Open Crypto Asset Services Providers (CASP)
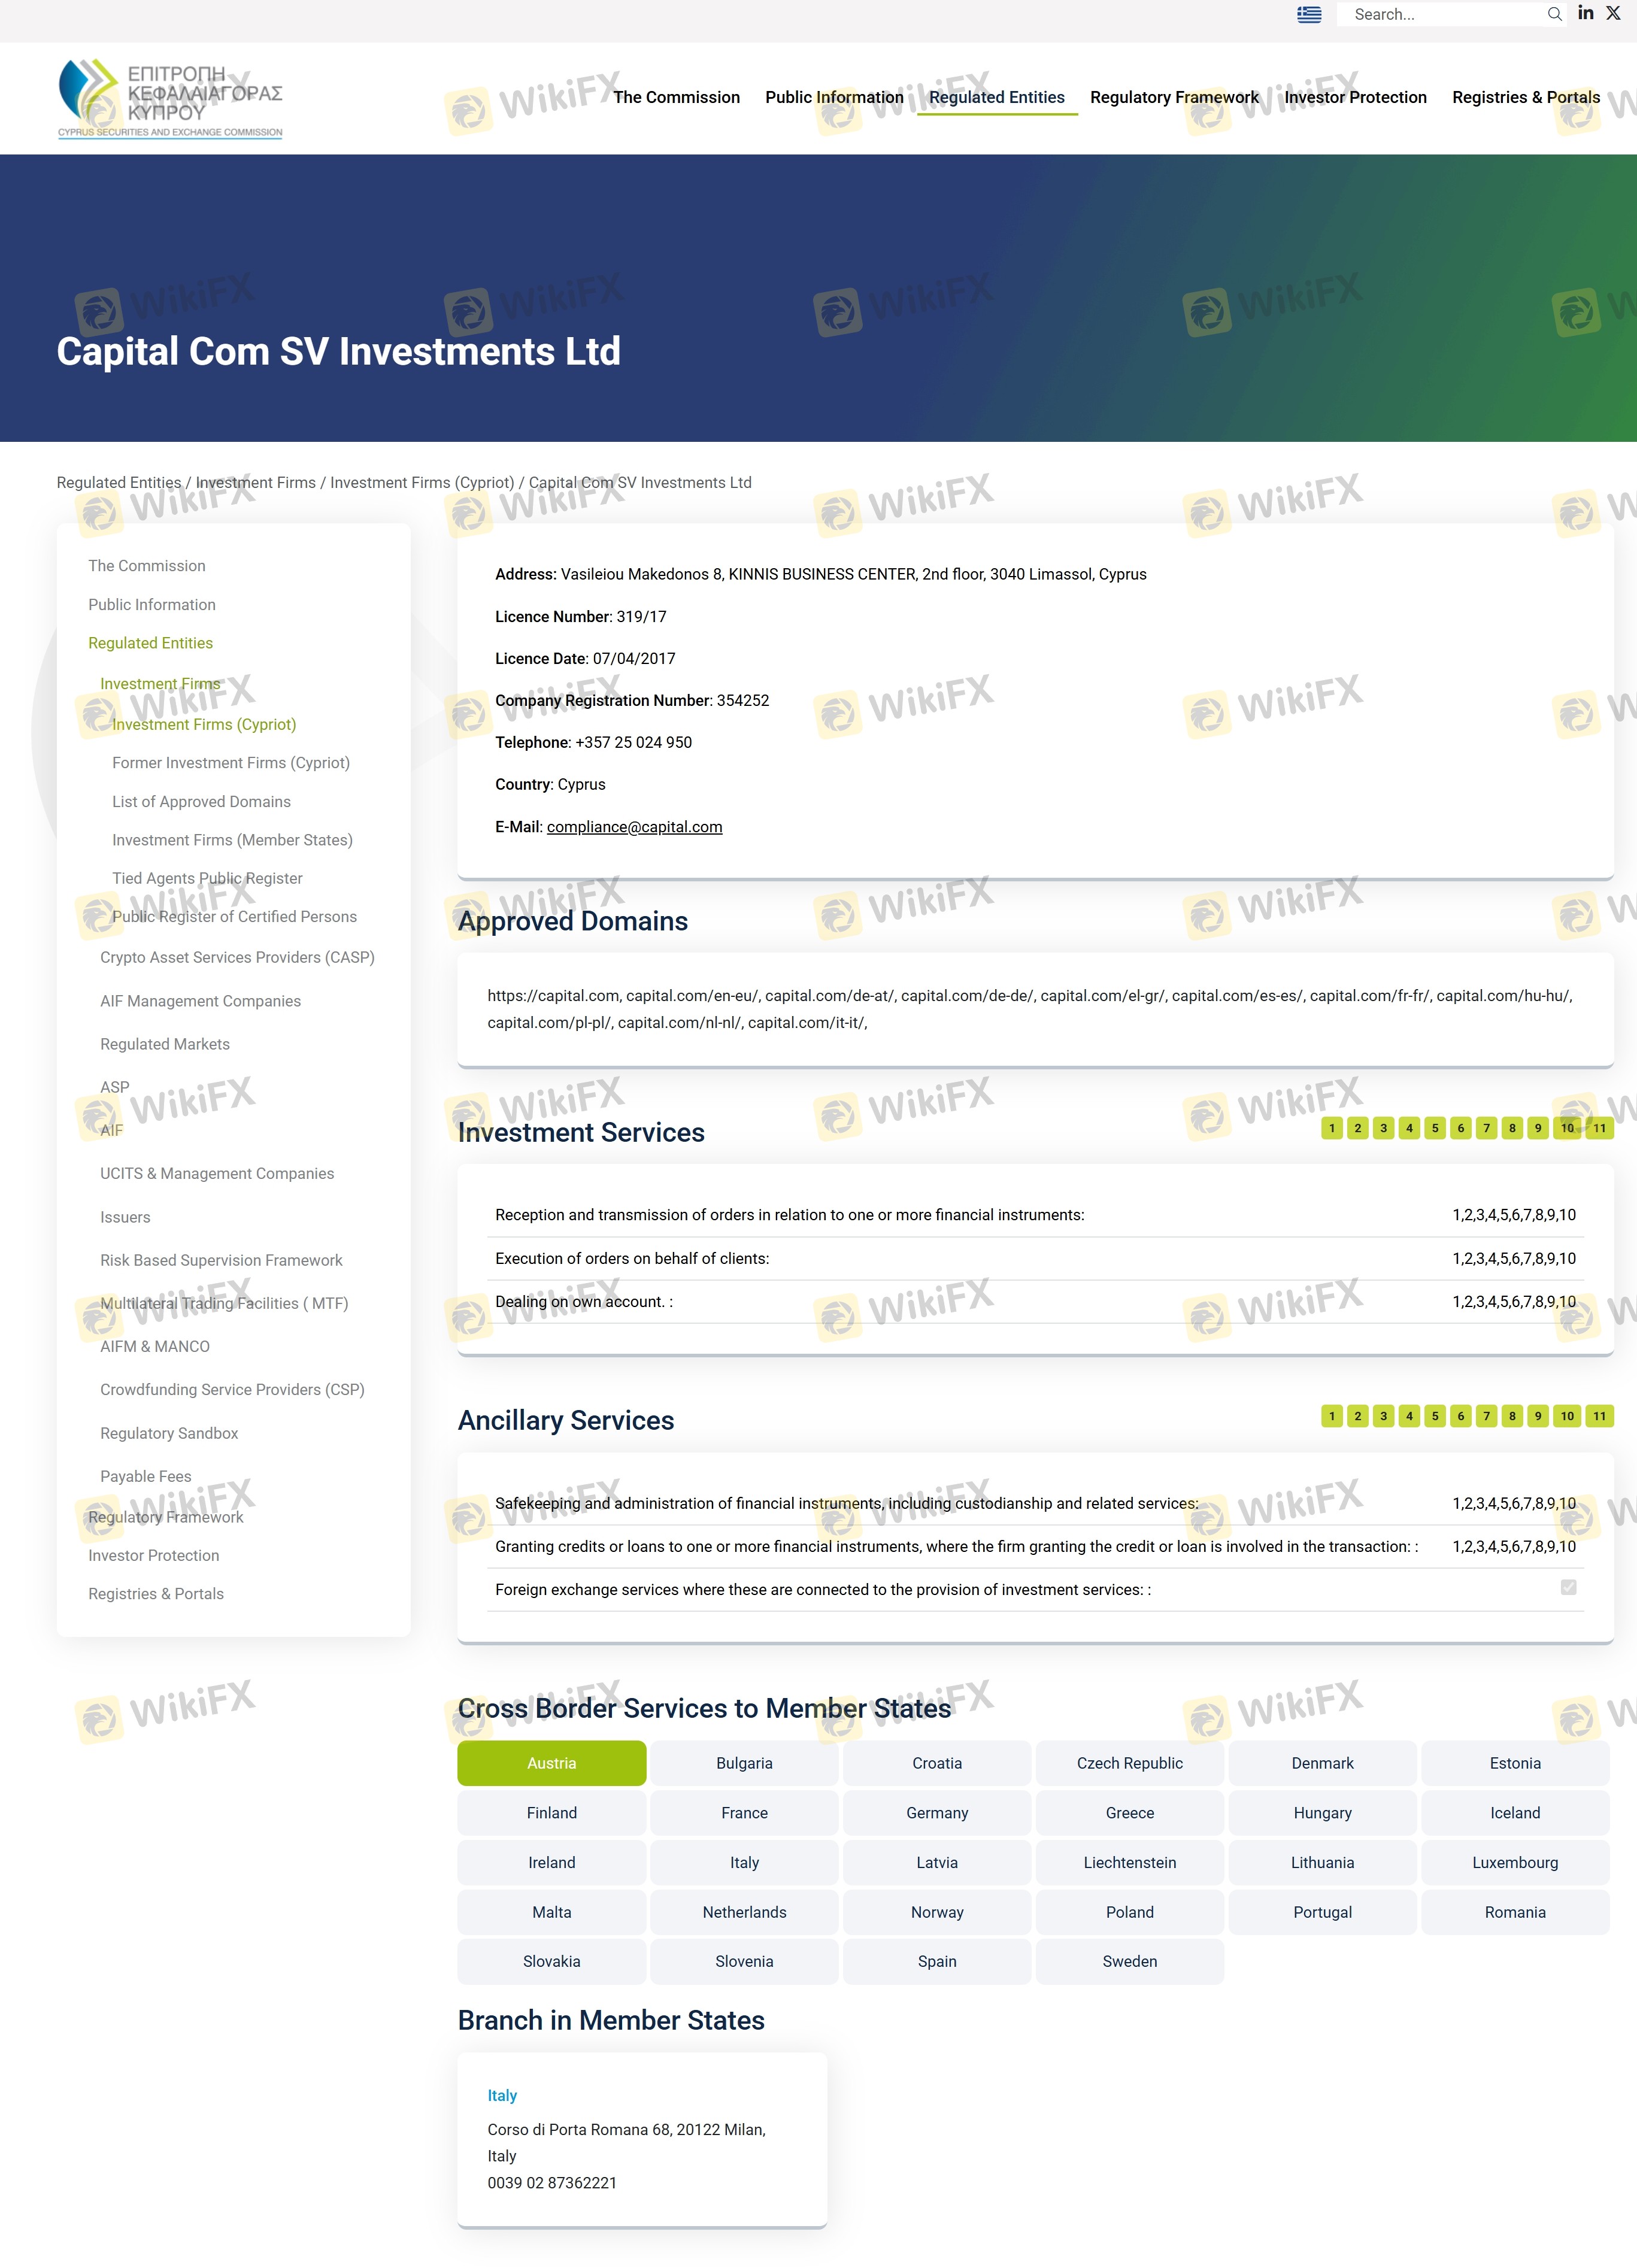The height and width of the screenshot is (2268, 1637). pyautogui.click(x=237, y=957)
